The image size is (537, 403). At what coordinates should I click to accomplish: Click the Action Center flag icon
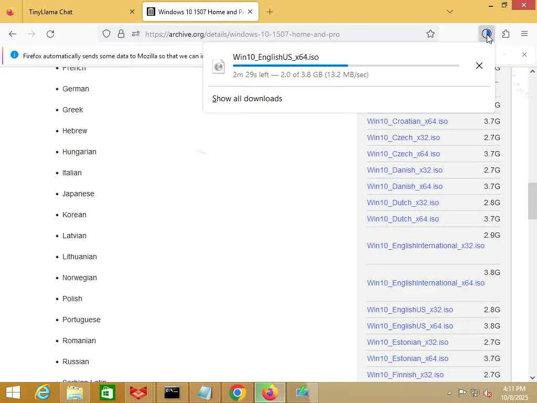click(462, 393)
